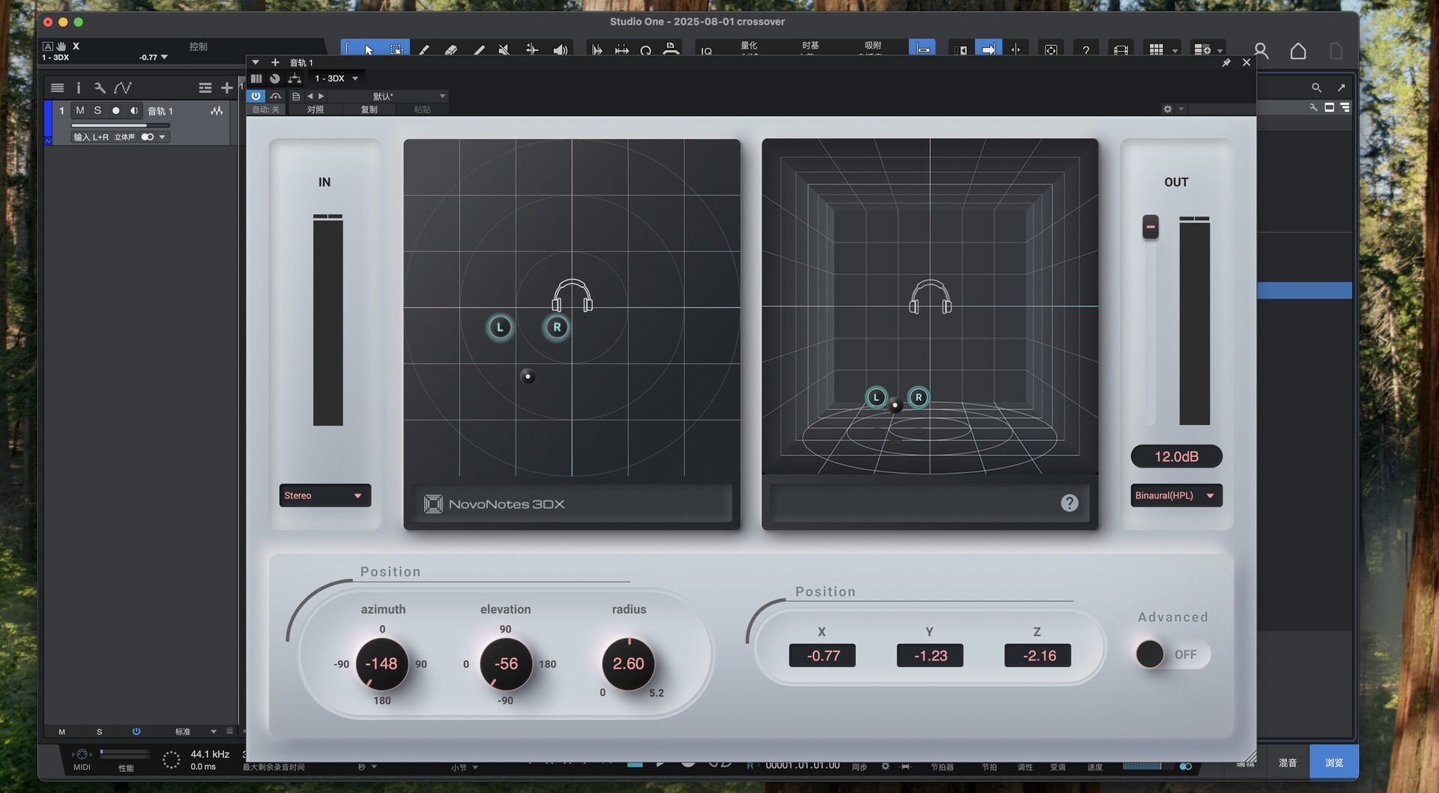
Task: Click global S solo button at bottom
Action: coord(99,732)
